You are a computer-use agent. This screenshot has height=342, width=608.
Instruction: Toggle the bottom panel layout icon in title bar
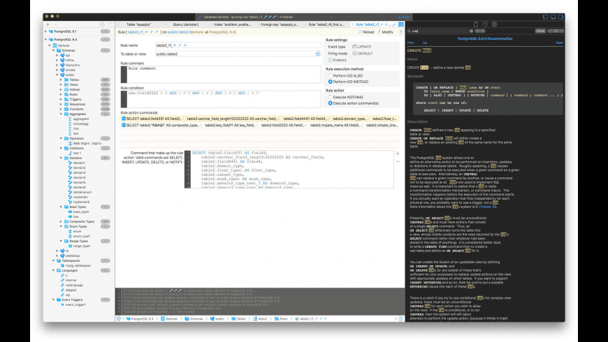click(x=553, y=17)
